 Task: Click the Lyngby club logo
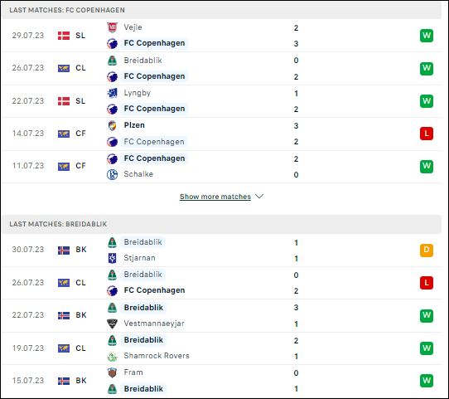pyautogui.click(x=113, y=93)
